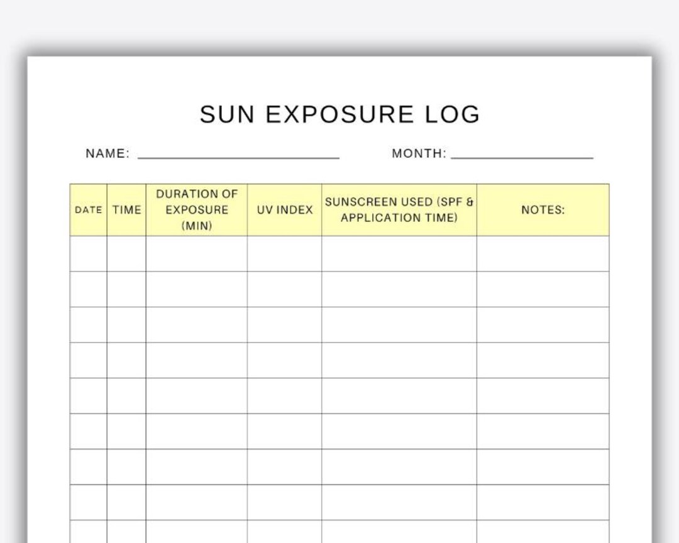The image size is (679, 543).
Task: Select the DATE column header
Action: point(87,210)
